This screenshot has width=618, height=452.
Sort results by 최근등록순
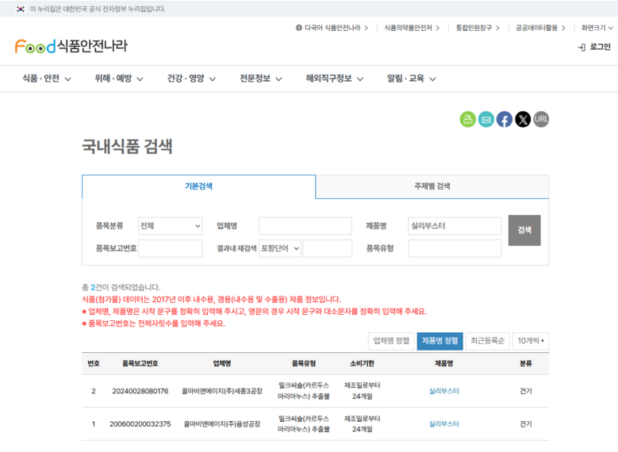[487, 341]
